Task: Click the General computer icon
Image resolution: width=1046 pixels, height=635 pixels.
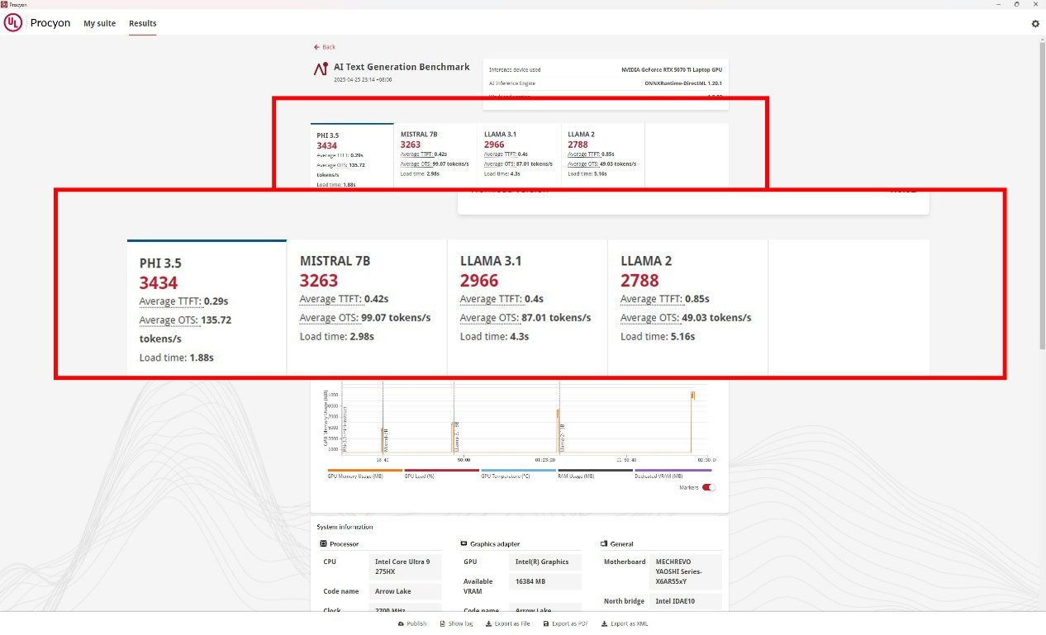Action: pos(604,544)
